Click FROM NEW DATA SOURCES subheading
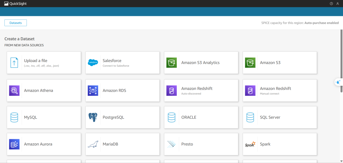Screen dimensions: 343x163 point(24,45)
